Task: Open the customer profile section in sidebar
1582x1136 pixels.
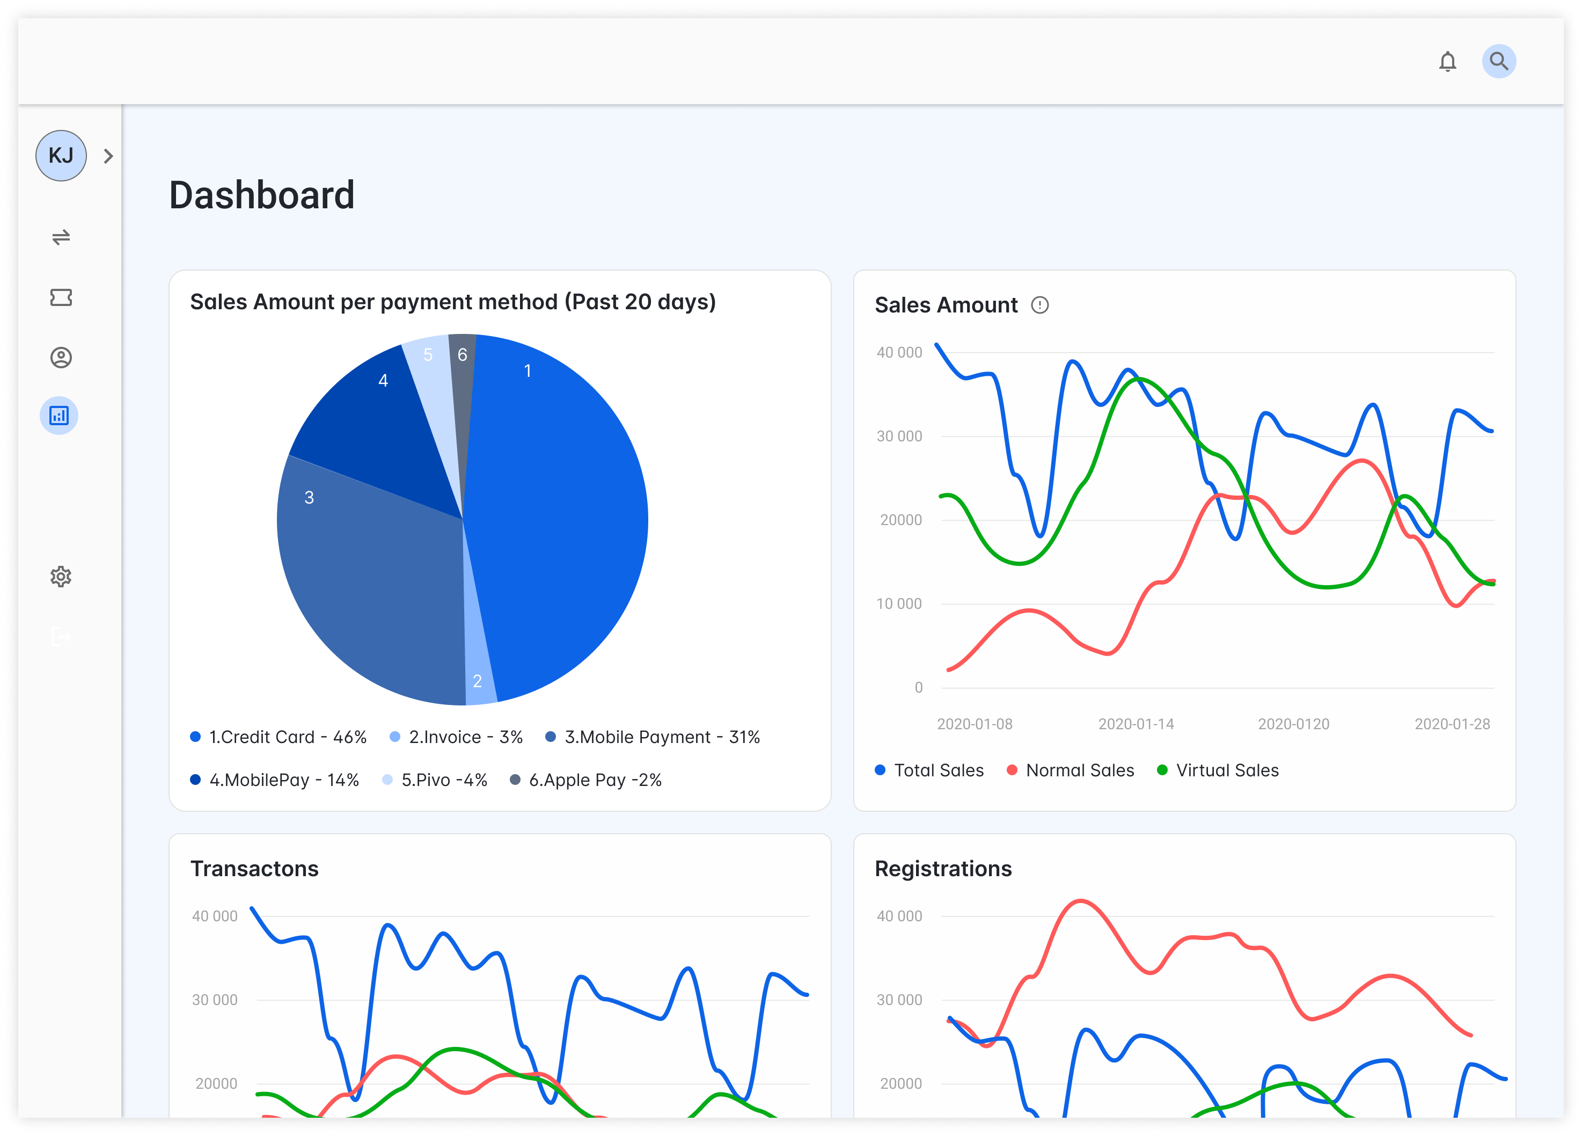Action: pos(61,357)
